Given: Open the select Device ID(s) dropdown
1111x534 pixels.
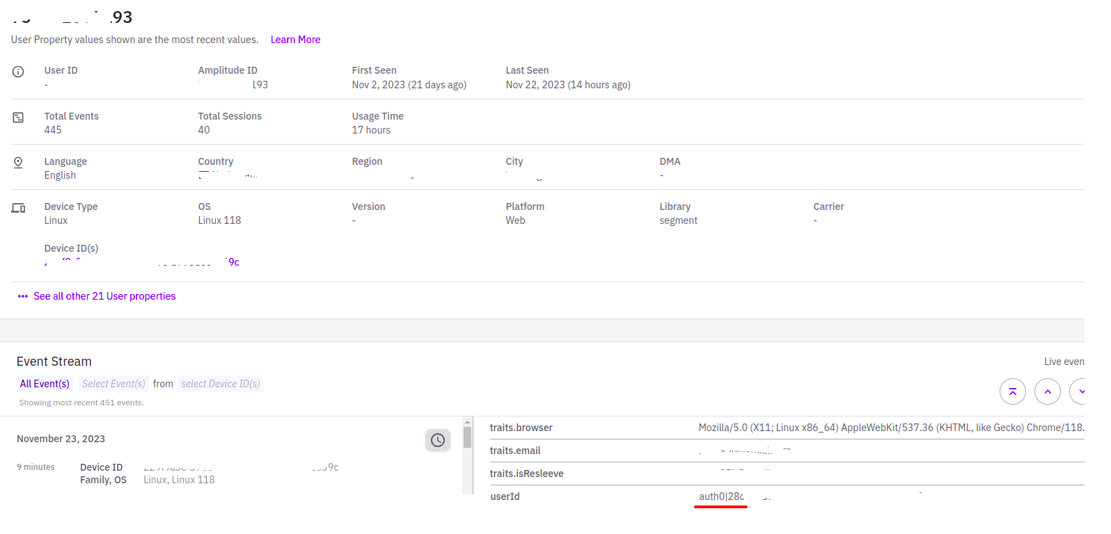Looking at the screenshot, I should 221,384.
